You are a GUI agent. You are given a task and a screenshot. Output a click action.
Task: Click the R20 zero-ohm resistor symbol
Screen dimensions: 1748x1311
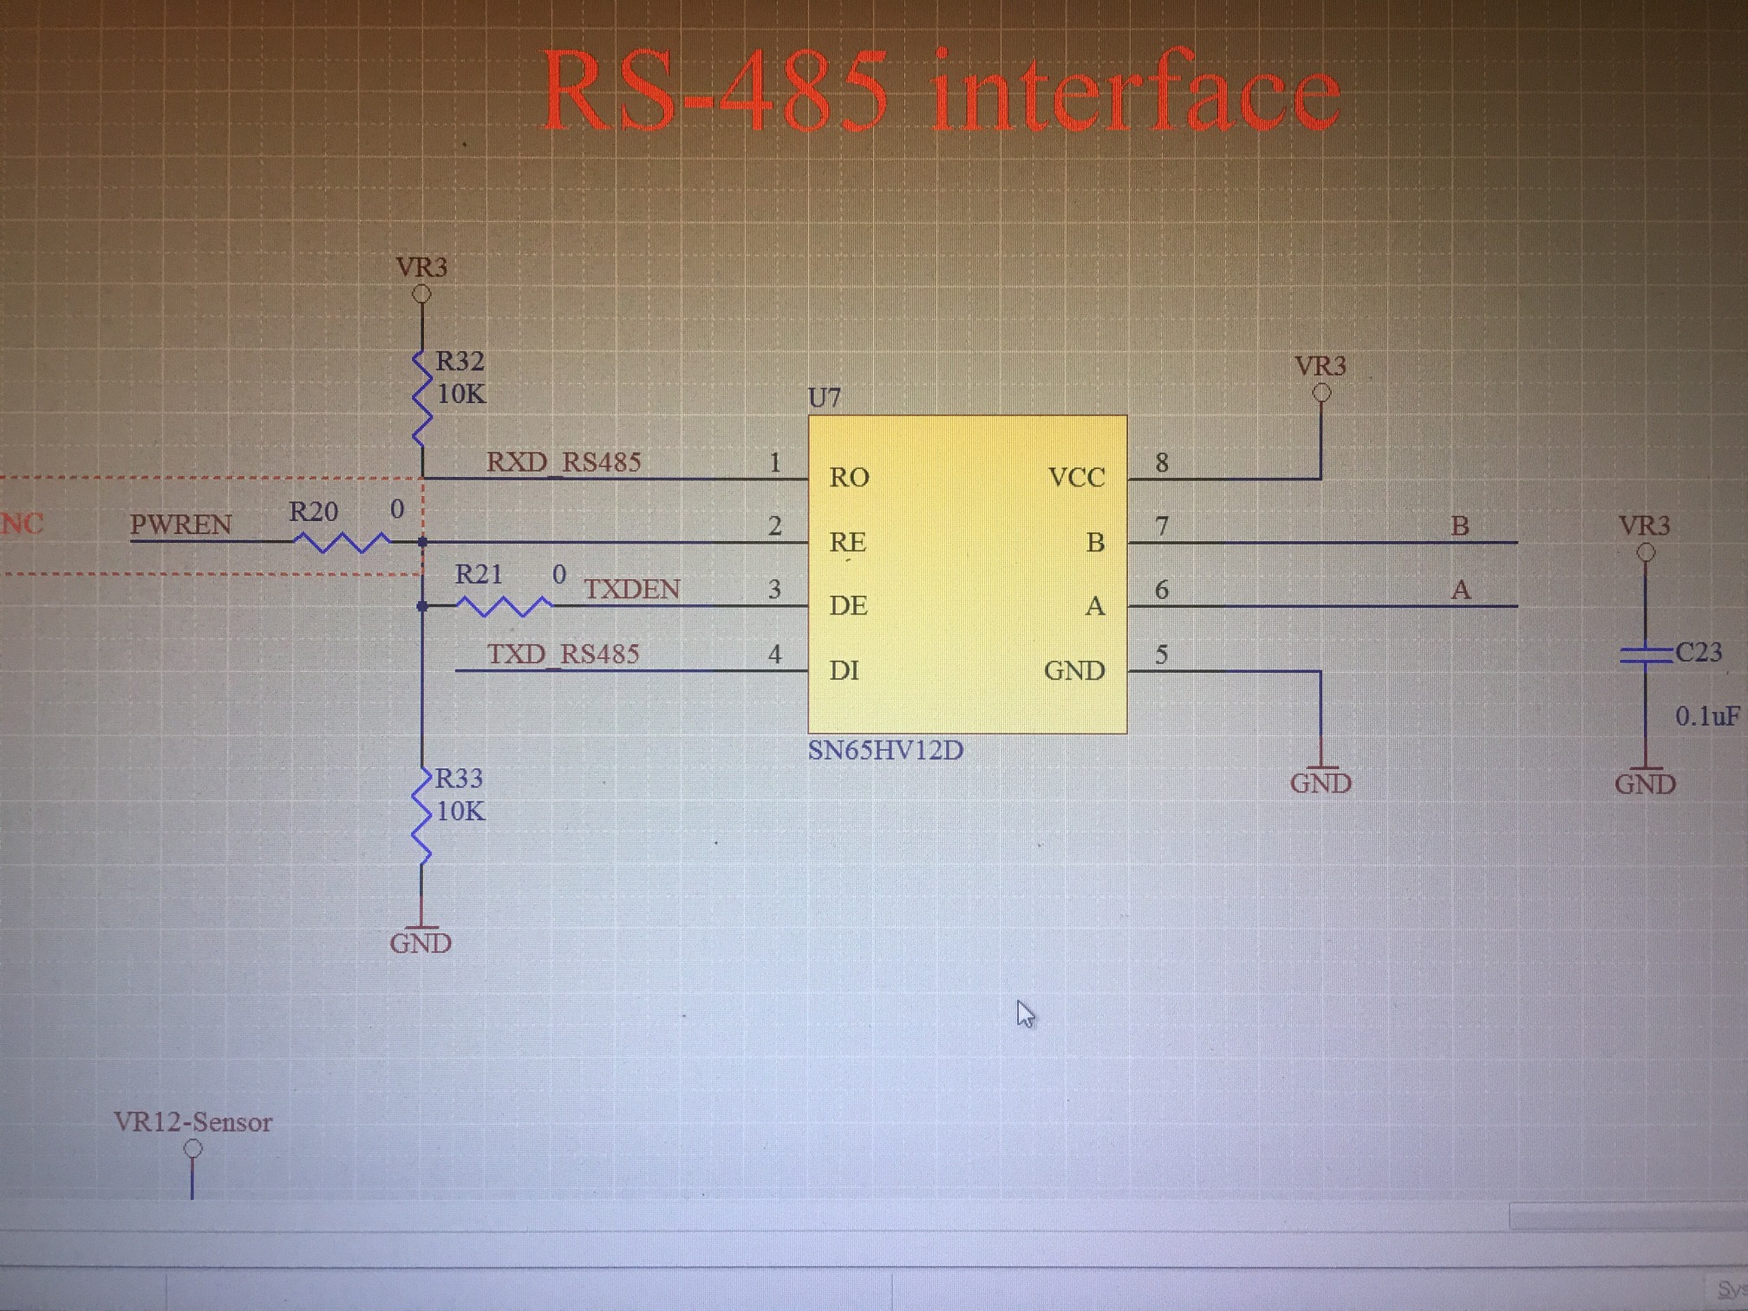(x=340, y=543)
